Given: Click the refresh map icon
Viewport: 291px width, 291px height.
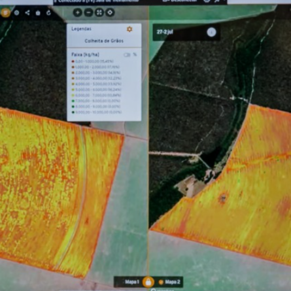Looking at the screenshot, I should coord(48,12).
